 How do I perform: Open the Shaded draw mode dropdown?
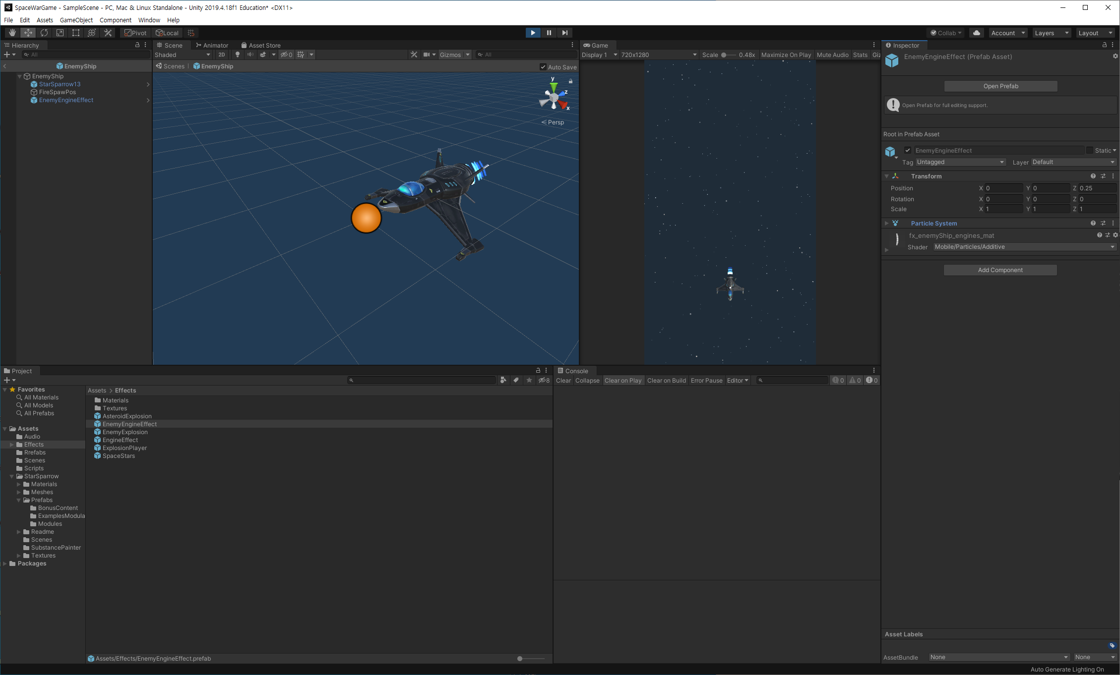pyautogui.click(x=182, y=55)
